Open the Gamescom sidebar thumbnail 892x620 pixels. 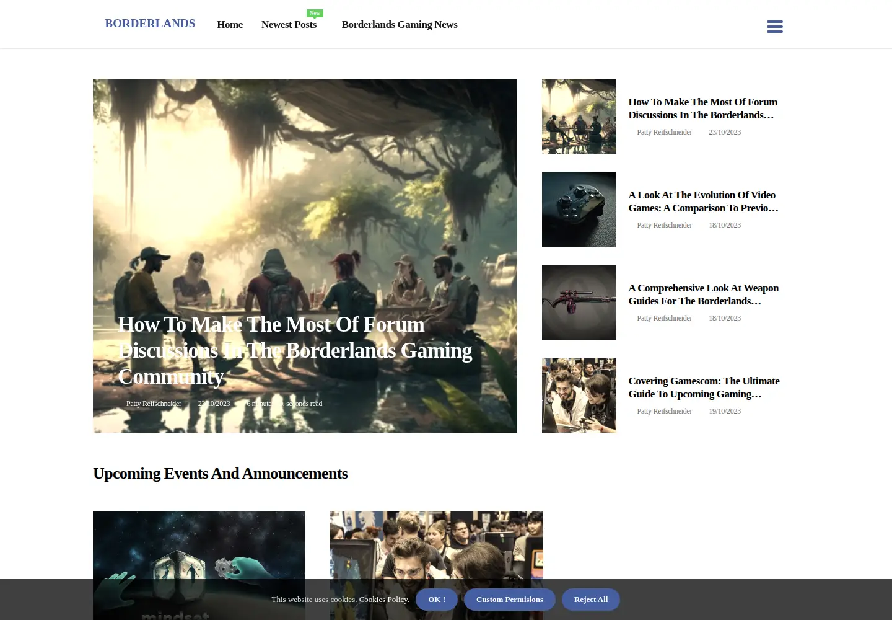(x=579, y=396)
